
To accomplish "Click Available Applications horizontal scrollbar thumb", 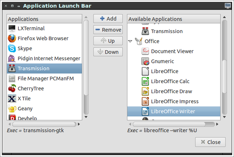I will pos(169,124).
